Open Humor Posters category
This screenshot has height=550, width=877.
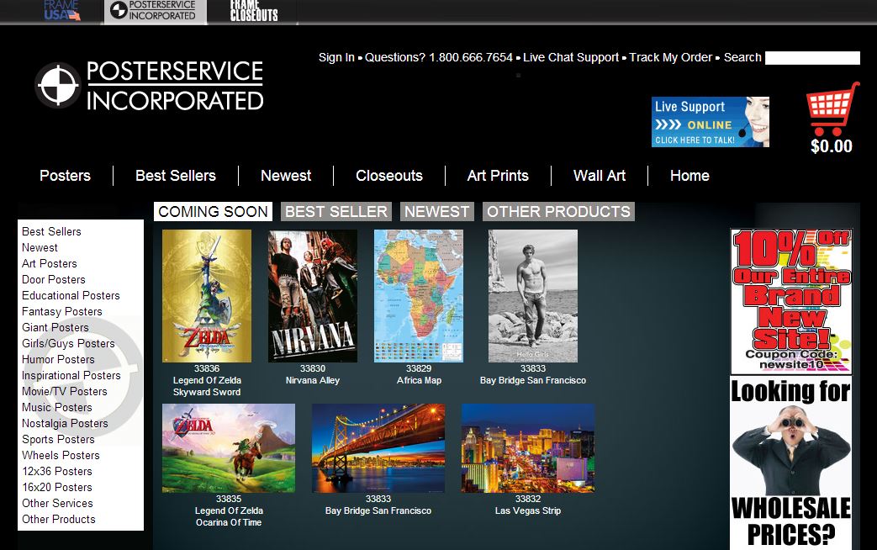58,360
